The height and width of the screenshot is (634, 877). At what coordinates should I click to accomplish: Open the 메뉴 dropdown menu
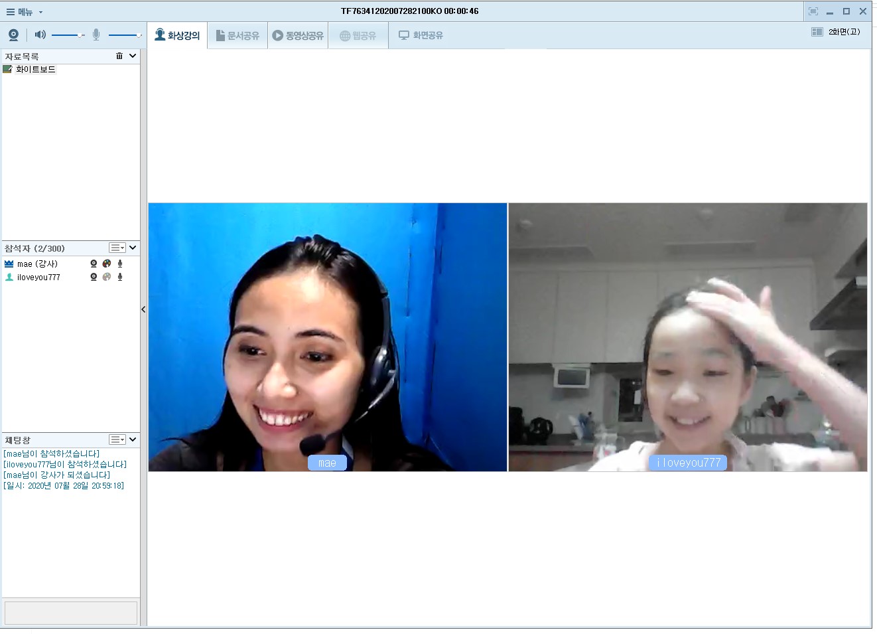click(25, 12)
